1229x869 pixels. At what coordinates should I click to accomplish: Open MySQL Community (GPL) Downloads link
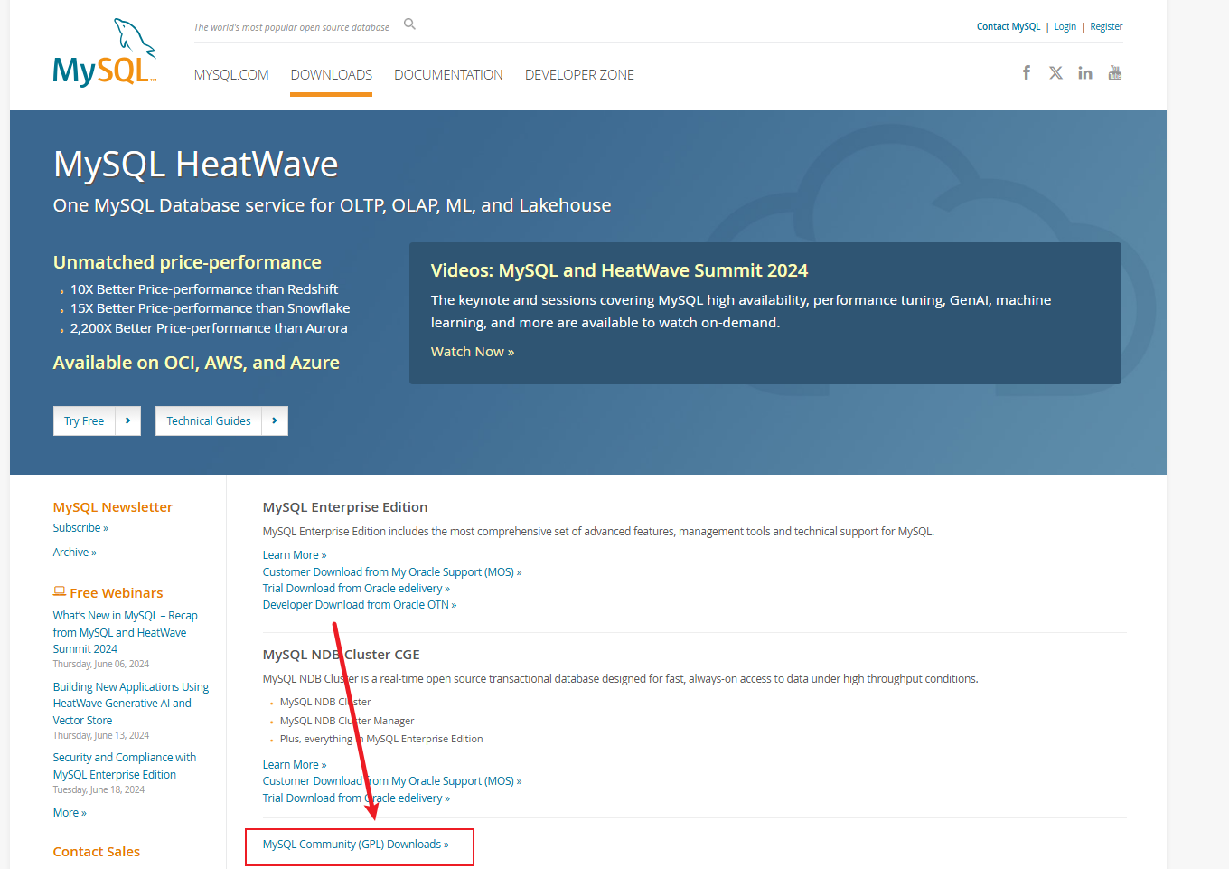[355, 845]
